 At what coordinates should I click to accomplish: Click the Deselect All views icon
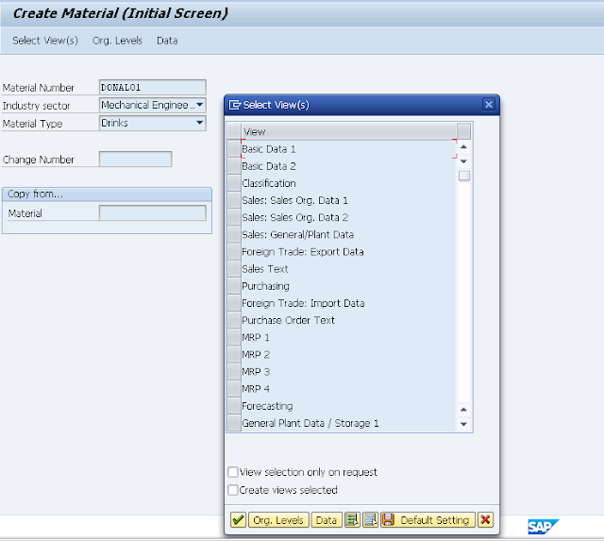tap(370, 520)
